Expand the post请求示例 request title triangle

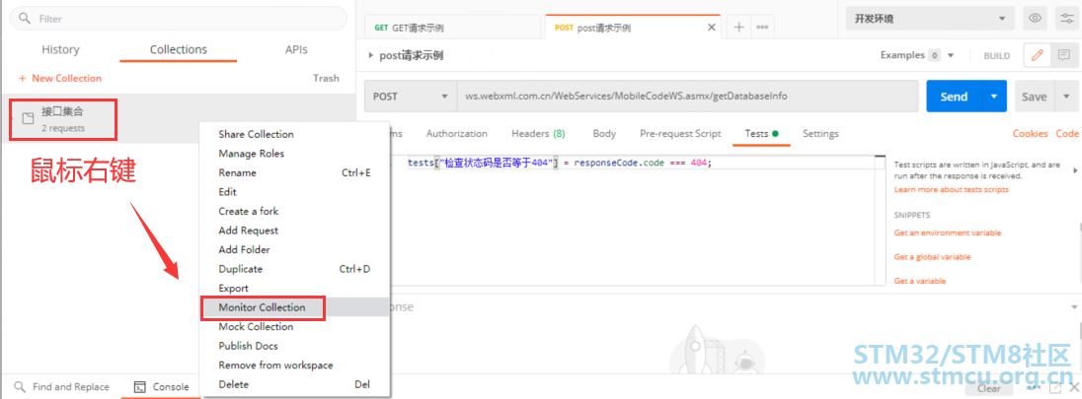[370, 56]
